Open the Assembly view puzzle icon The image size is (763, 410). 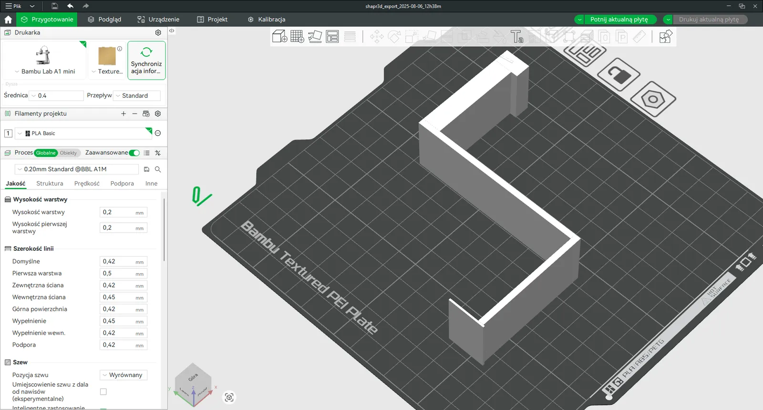pos(666,37)
